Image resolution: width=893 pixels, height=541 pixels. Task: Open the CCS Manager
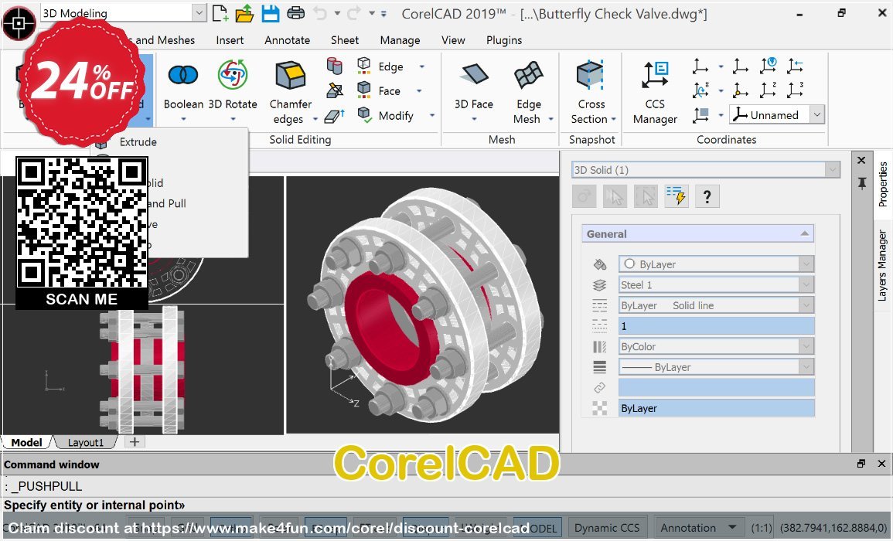[655, 92]
